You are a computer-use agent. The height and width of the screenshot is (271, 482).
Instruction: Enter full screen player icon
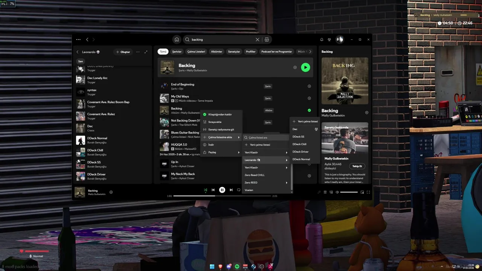point(368,192)
